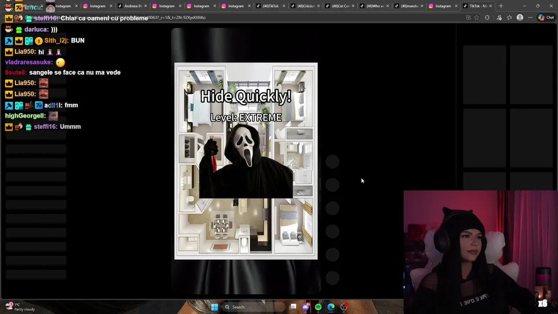Open the Copilot Chat button
The height and width of the screenshot is (314, 558).
click(546, 17)
